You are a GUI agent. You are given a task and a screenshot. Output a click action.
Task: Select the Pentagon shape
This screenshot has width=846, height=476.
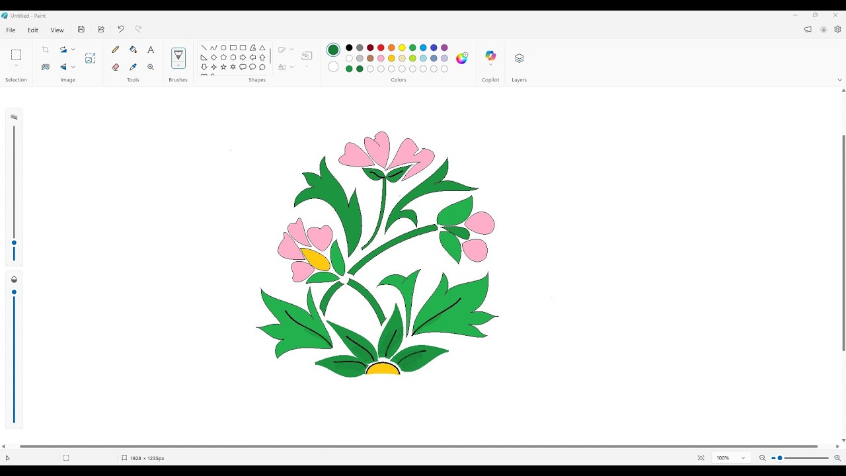(x=223, y=58)
